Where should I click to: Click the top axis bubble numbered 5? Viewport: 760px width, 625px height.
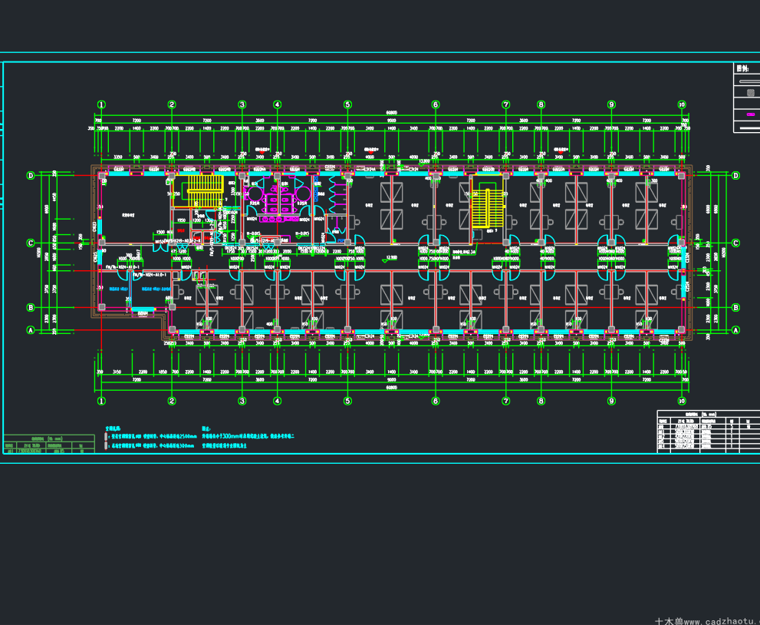347,104
